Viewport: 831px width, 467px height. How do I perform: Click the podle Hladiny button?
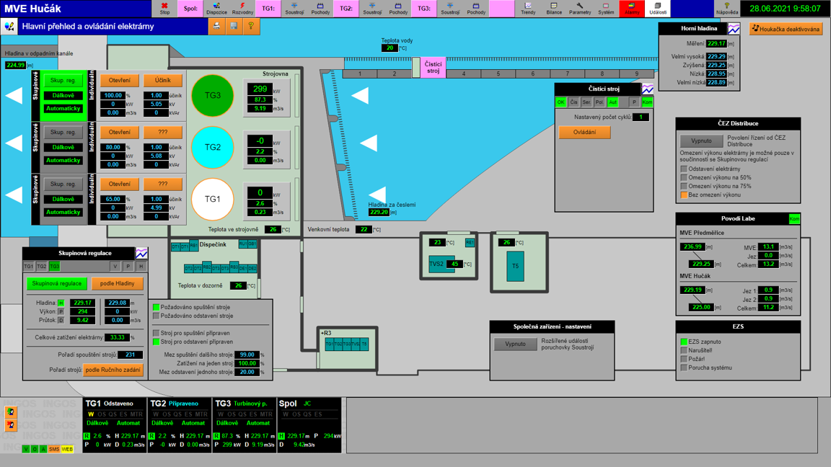tap(117, 284)
